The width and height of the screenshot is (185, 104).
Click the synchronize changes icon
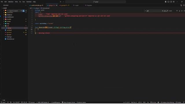(8, 102)
